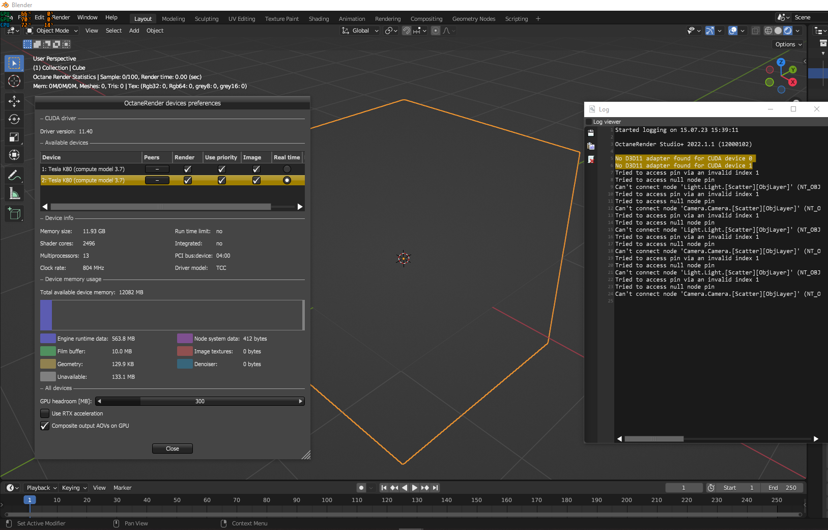This screenshot has height=530, width=828.
Task: Uncheck Use priority for first Tesla K80
Action: click(222, 169)
